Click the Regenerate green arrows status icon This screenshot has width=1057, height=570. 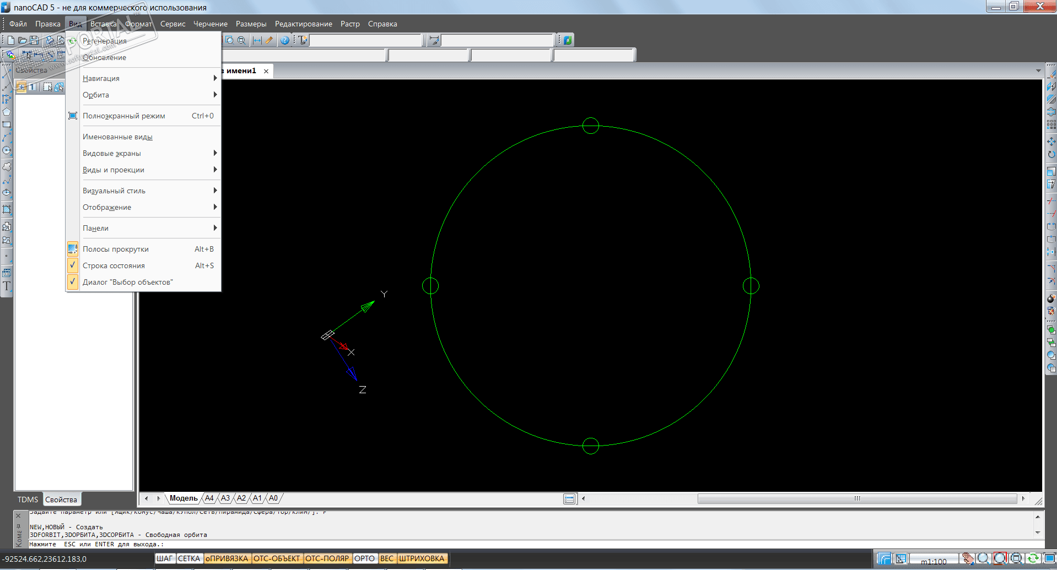[x=1033, y=559]
